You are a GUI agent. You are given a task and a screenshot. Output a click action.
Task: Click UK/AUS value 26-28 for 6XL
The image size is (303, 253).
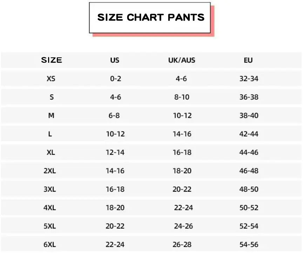point(182,245)
